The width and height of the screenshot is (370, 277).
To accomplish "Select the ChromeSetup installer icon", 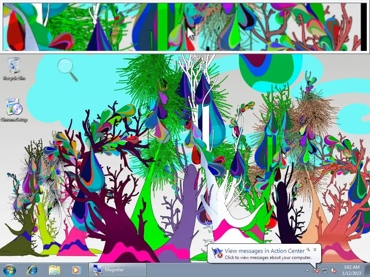I will [14, 110].
